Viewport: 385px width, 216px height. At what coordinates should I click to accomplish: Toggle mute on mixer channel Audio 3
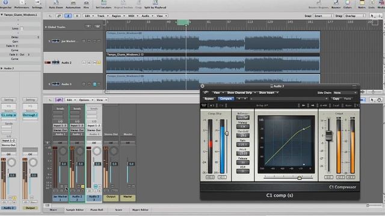coord(96,187)
